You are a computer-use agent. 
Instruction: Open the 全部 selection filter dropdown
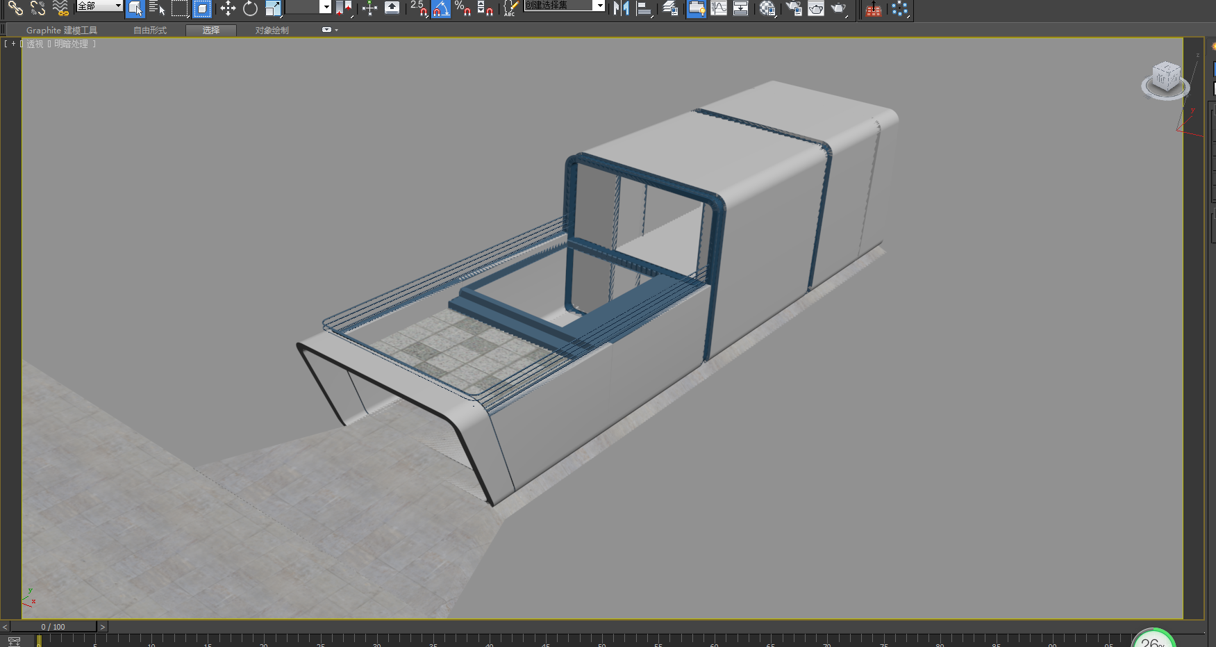tap(99, 6)
